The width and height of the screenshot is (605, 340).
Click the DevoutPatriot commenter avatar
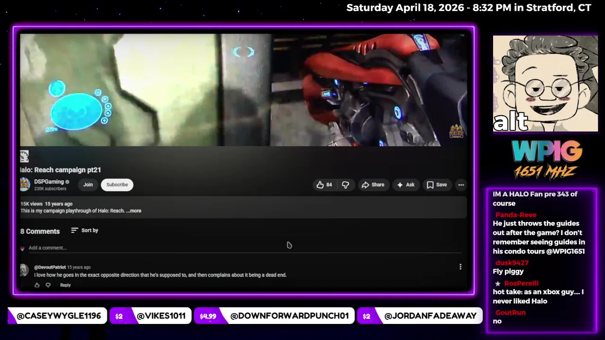24,270
